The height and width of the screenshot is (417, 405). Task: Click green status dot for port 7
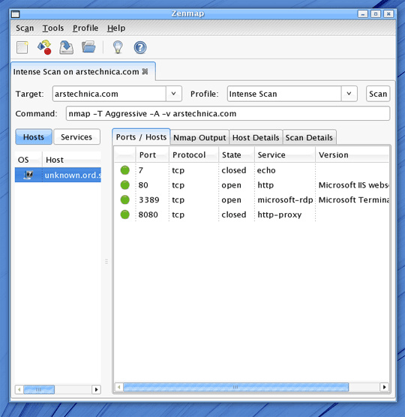(125, 170)
